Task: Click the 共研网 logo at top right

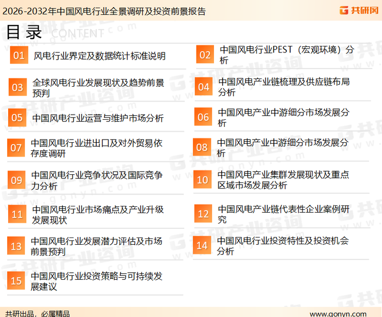Action: click(359, 10)
